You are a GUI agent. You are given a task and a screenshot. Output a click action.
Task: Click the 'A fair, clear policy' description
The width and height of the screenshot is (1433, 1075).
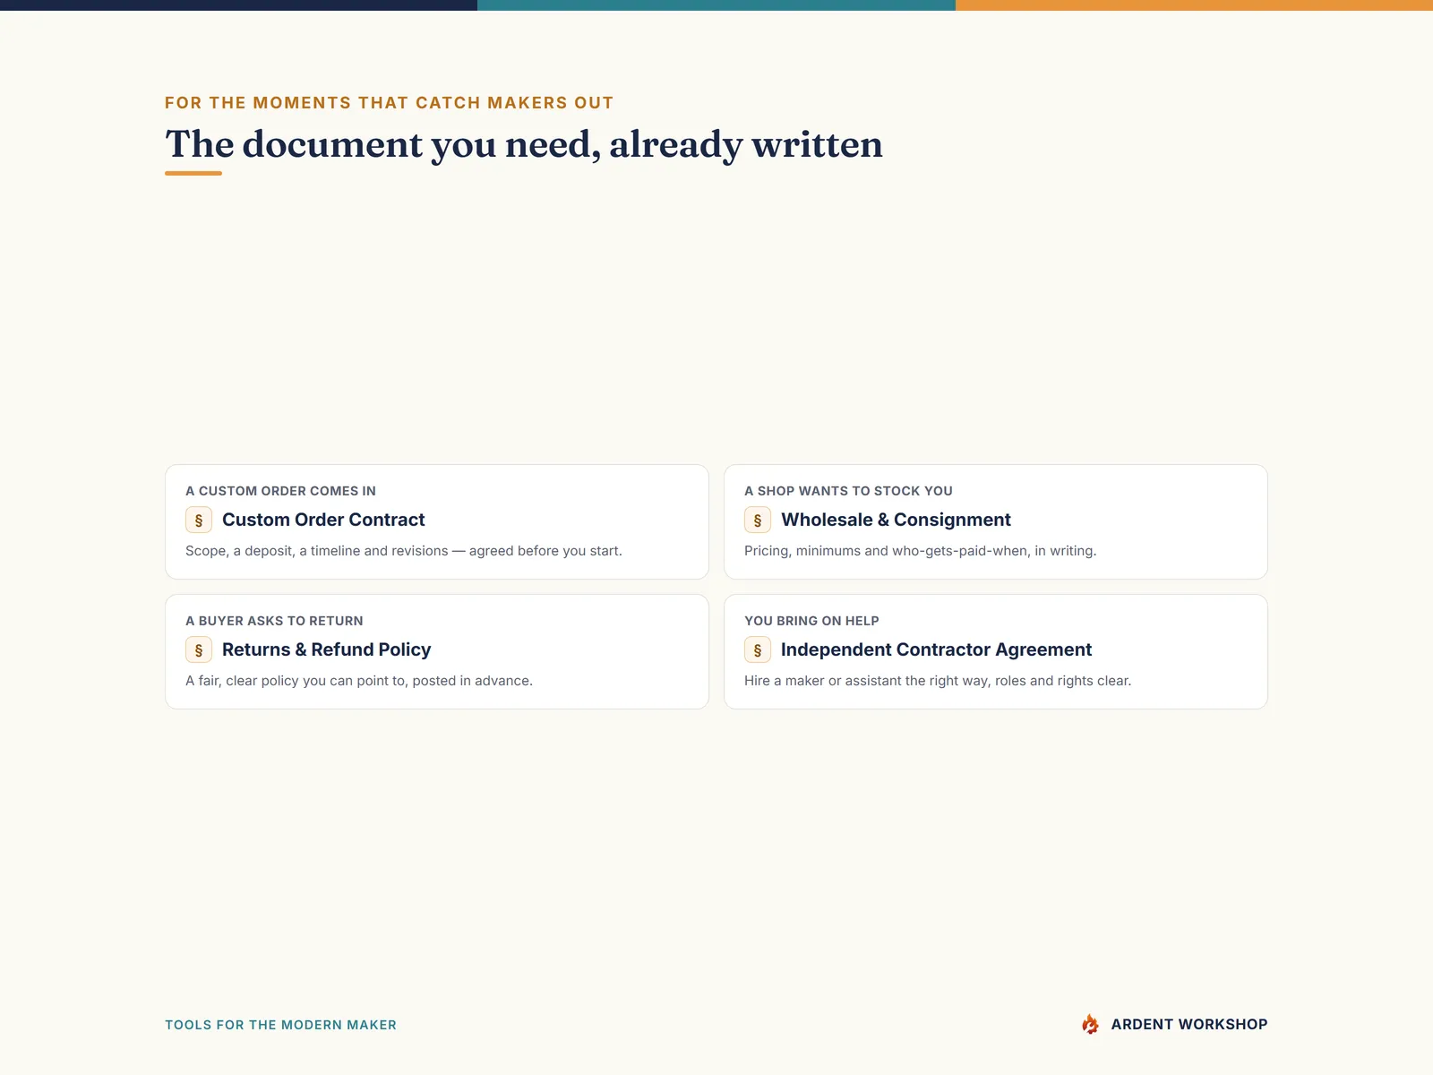359,681
